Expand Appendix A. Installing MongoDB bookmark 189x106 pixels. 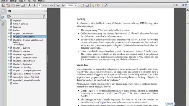pos(9,74)
